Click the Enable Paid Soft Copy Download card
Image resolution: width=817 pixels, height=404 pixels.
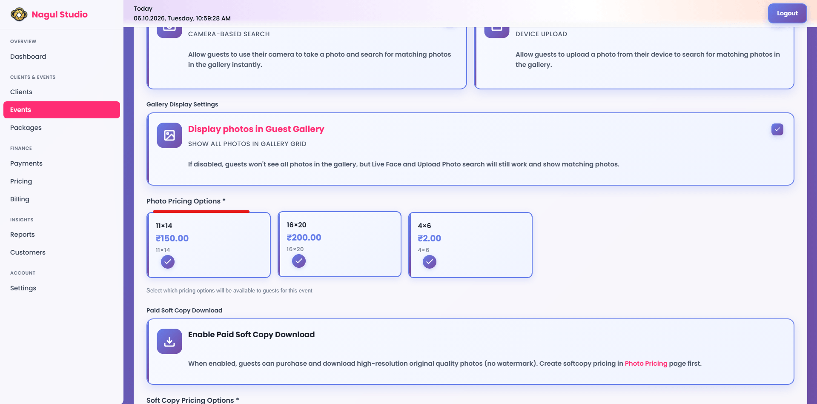coord(470,352)
